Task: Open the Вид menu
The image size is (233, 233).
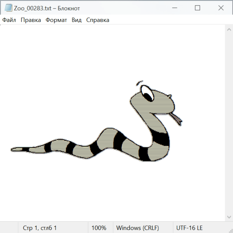Action: 76,20
